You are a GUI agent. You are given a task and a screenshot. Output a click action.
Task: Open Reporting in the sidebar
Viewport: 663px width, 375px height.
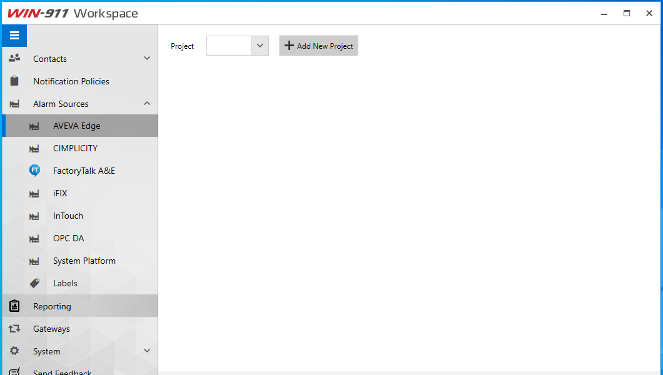click(80, 306)
